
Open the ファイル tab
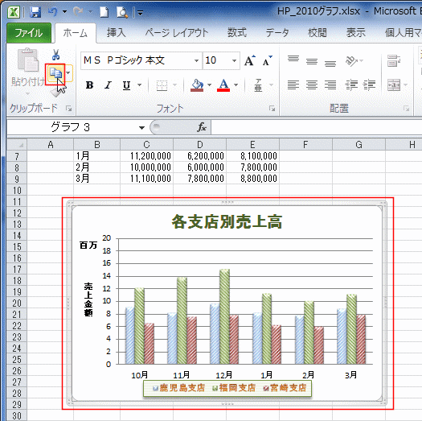(x=29, y=33)
